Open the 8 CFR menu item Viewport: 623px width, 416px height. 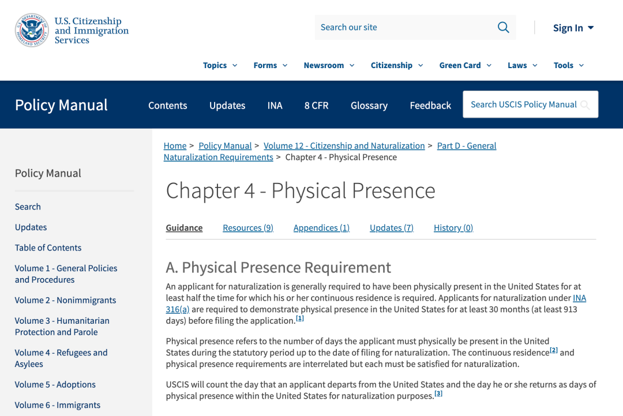click(x=316, y=105)
